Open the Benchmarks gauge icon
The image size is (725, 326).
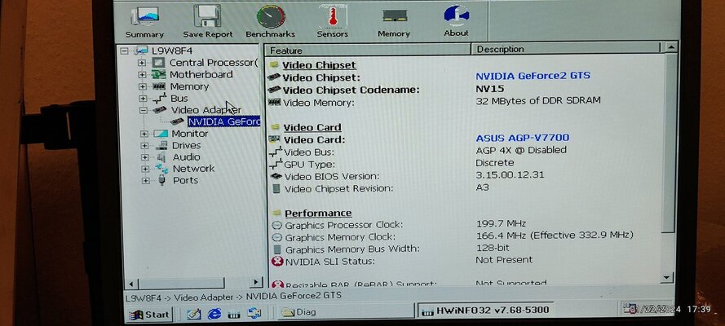coord(270,20)
